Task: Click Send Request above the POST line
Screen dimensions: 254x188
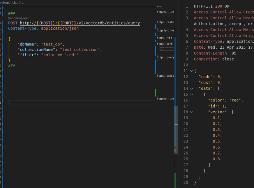Action: point(18,18)
